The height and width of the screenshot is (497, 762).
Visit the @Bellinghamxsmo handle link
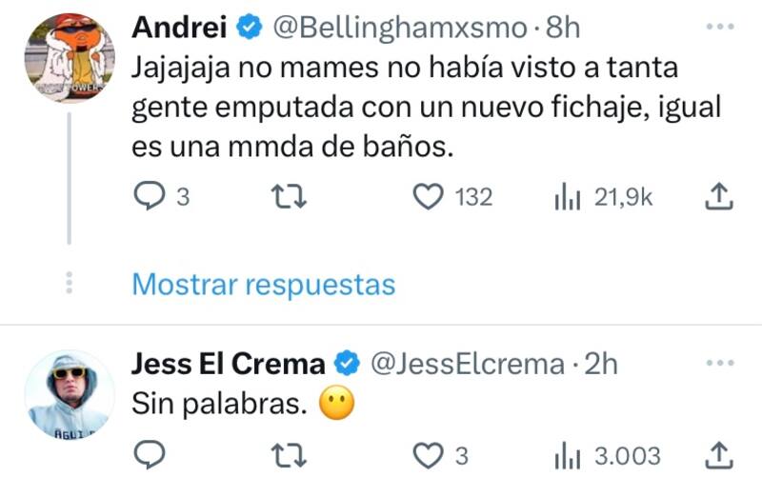[x=400, y=29]
